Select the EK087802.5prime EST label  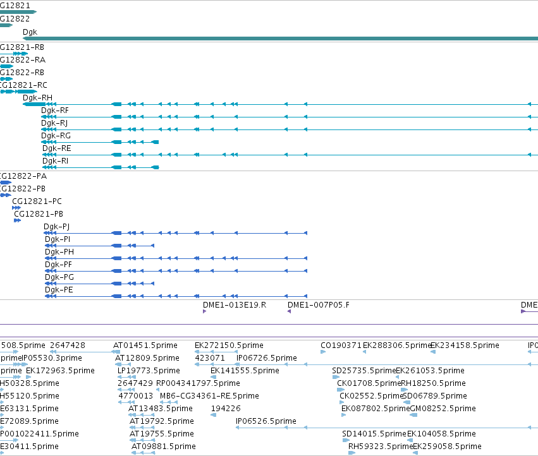(x=376, y=409)
